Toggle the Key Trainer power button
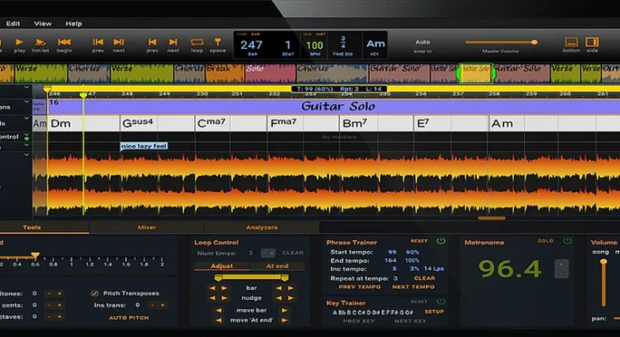This screenshot has width=620, height=337. [x=440, y=302]
